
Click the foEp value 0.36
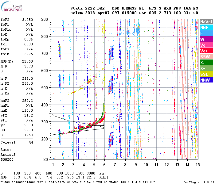(29, 40)
